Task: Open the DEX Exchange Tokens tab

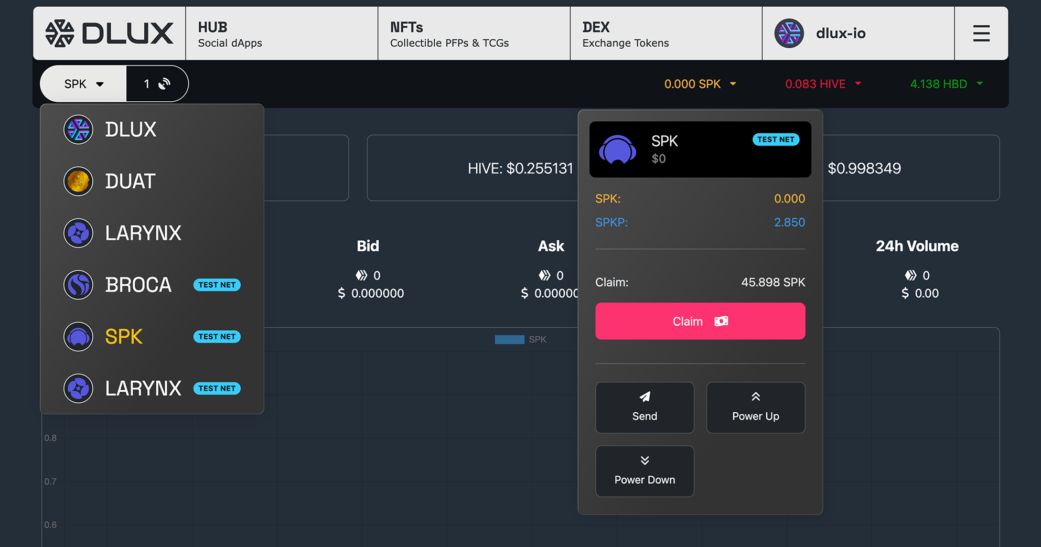Action: pos(666,34)
